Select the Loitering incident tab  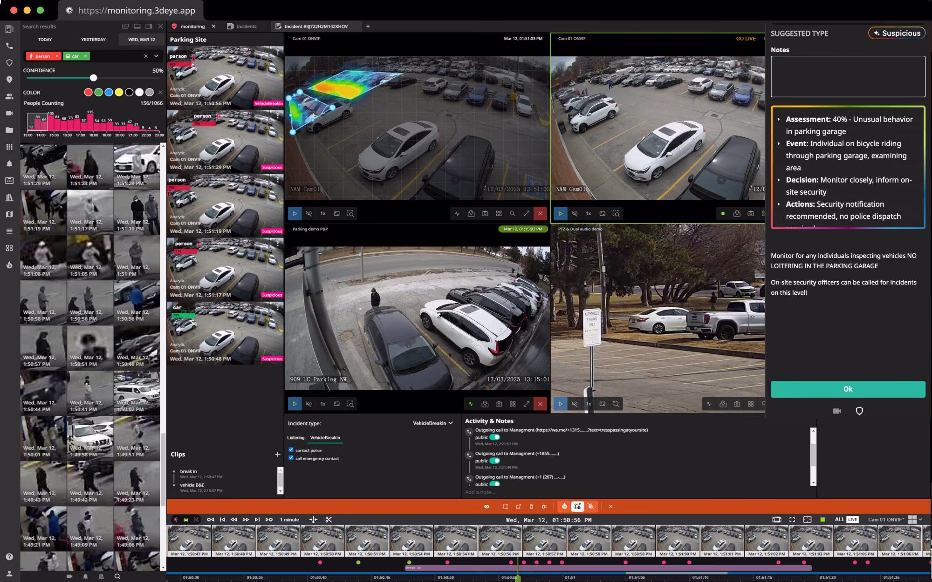coord(295,438)
